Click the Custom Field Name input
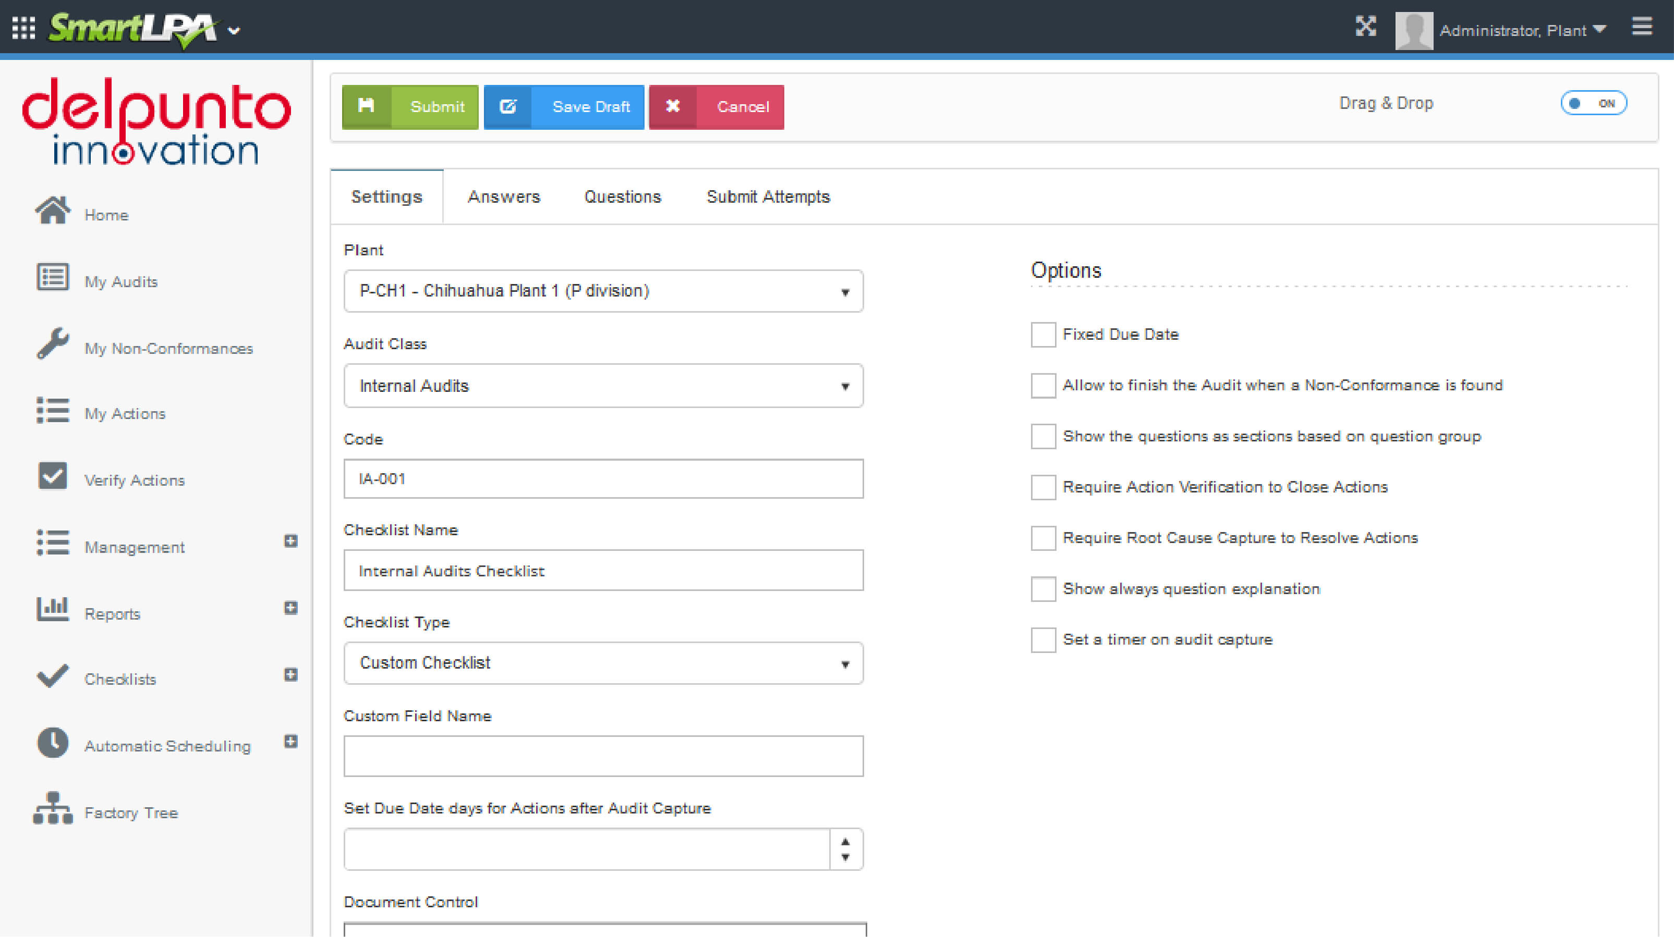 pyautogui.click(x=603, y=757)
